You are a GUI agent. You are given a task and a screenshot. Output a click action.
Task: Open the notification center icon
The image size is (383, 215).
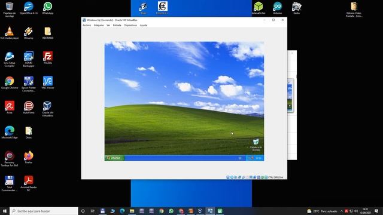click(x=376, y=211)
